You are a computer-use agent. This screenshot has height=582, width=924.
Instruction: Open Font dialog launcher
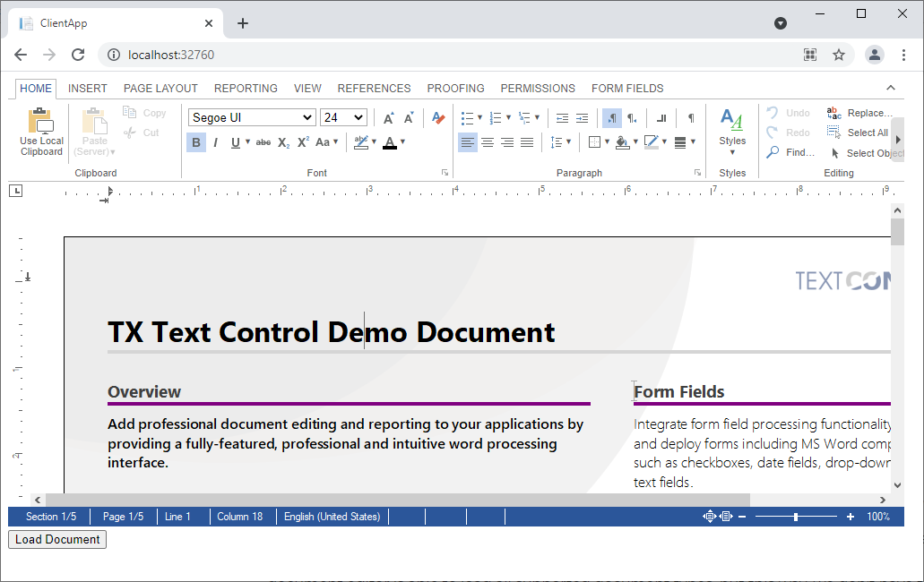445,173
